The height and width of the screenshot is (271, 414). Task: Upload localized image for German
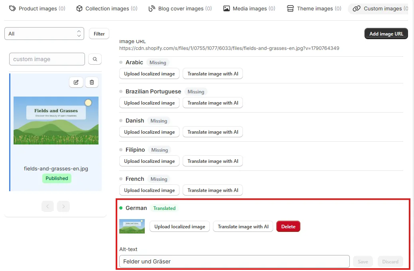pos(179,226)
